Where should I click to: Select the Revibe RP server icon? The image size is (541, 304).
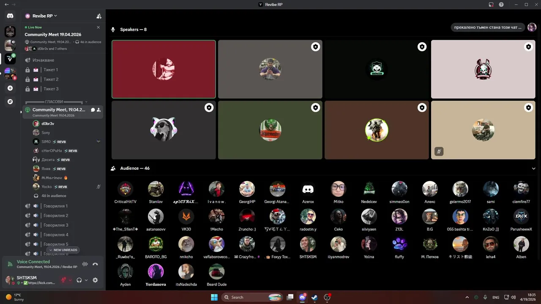click(10, 59)
